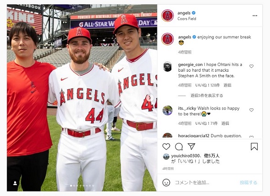Reply to its._.ricky's comment
The height and width of the screenshot is (196, 270).
tap(225, 123)
